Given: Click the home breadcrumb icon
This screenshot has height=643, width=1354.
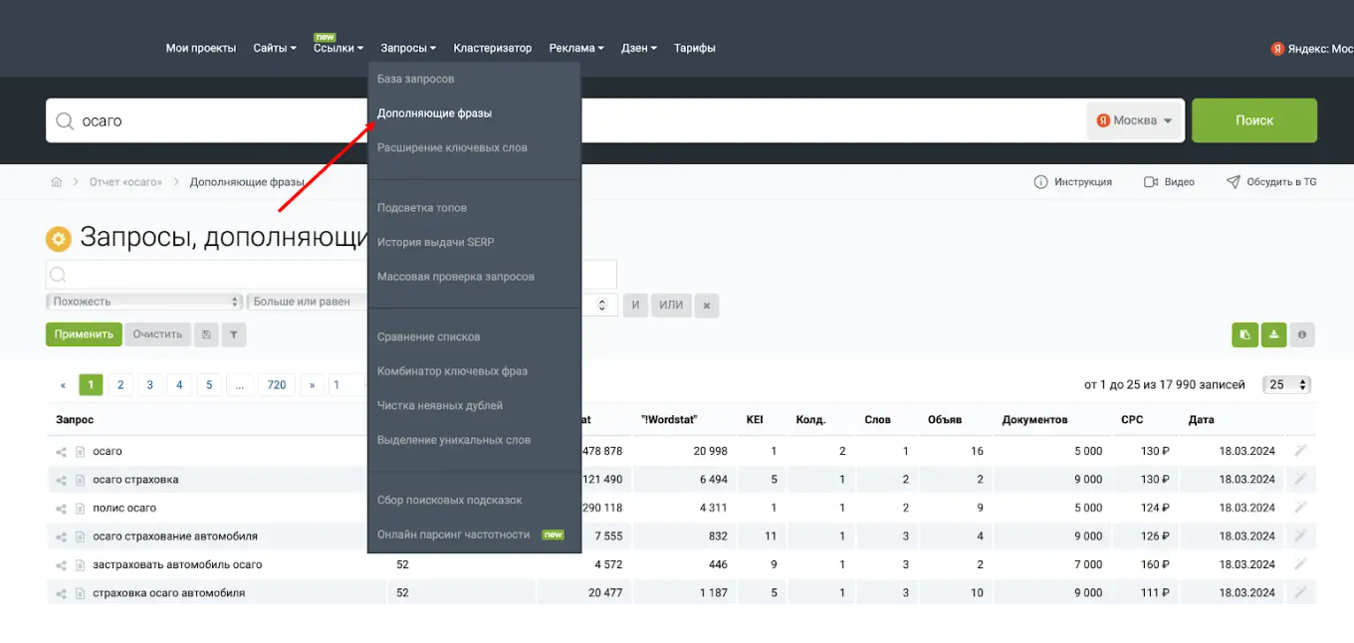Looking at the screenshot, I should tap(57, 182).
